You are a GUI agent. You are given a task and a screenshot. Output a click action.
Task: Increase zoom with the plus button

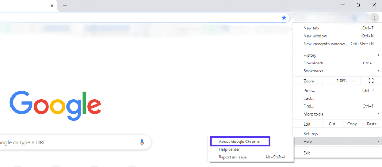(354, 81)
